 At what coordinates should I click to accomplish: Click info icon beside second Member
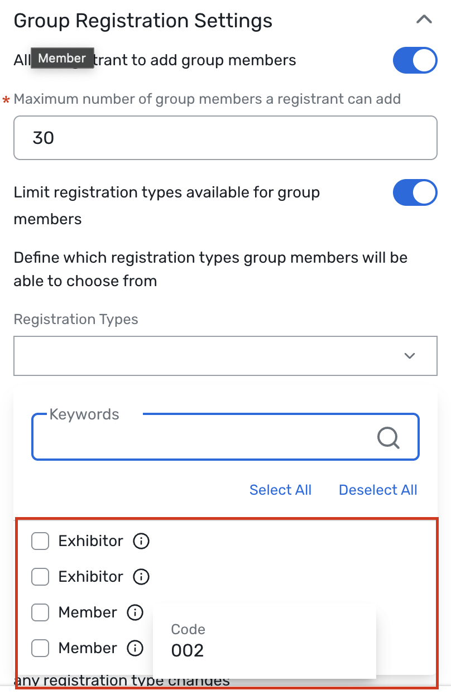click(x=135, y=648)
